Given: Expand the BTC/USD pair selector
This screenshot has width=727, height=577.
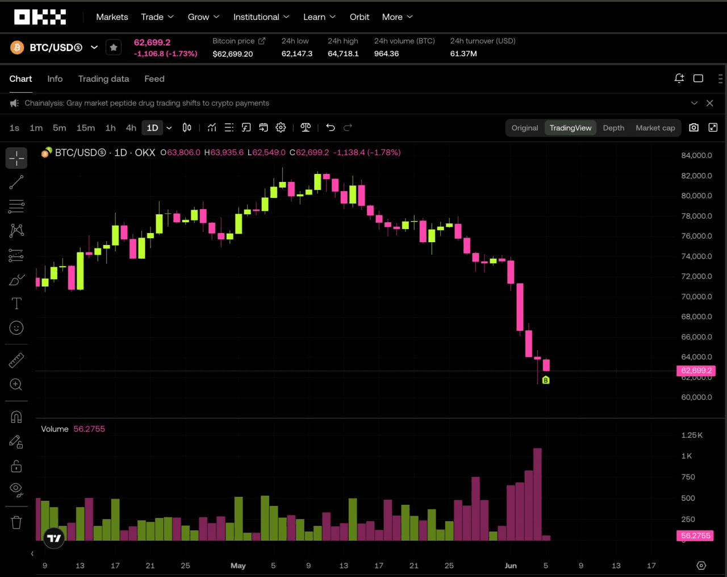Looking at the screenshot, I should click(94, 48).
